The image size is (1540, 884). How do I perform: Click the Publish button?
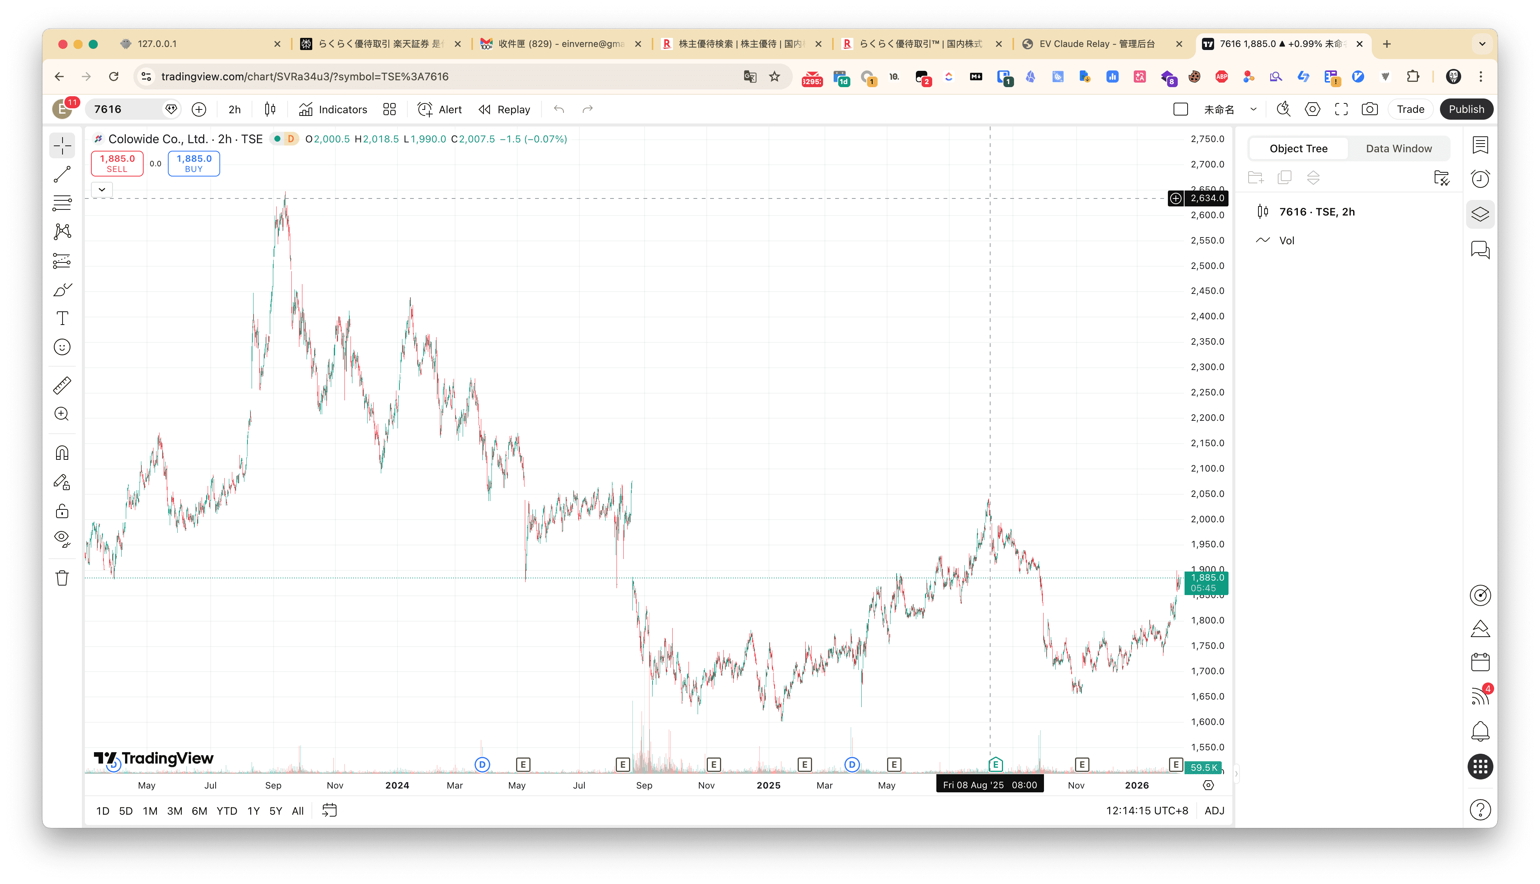[x=1466, y=109]
